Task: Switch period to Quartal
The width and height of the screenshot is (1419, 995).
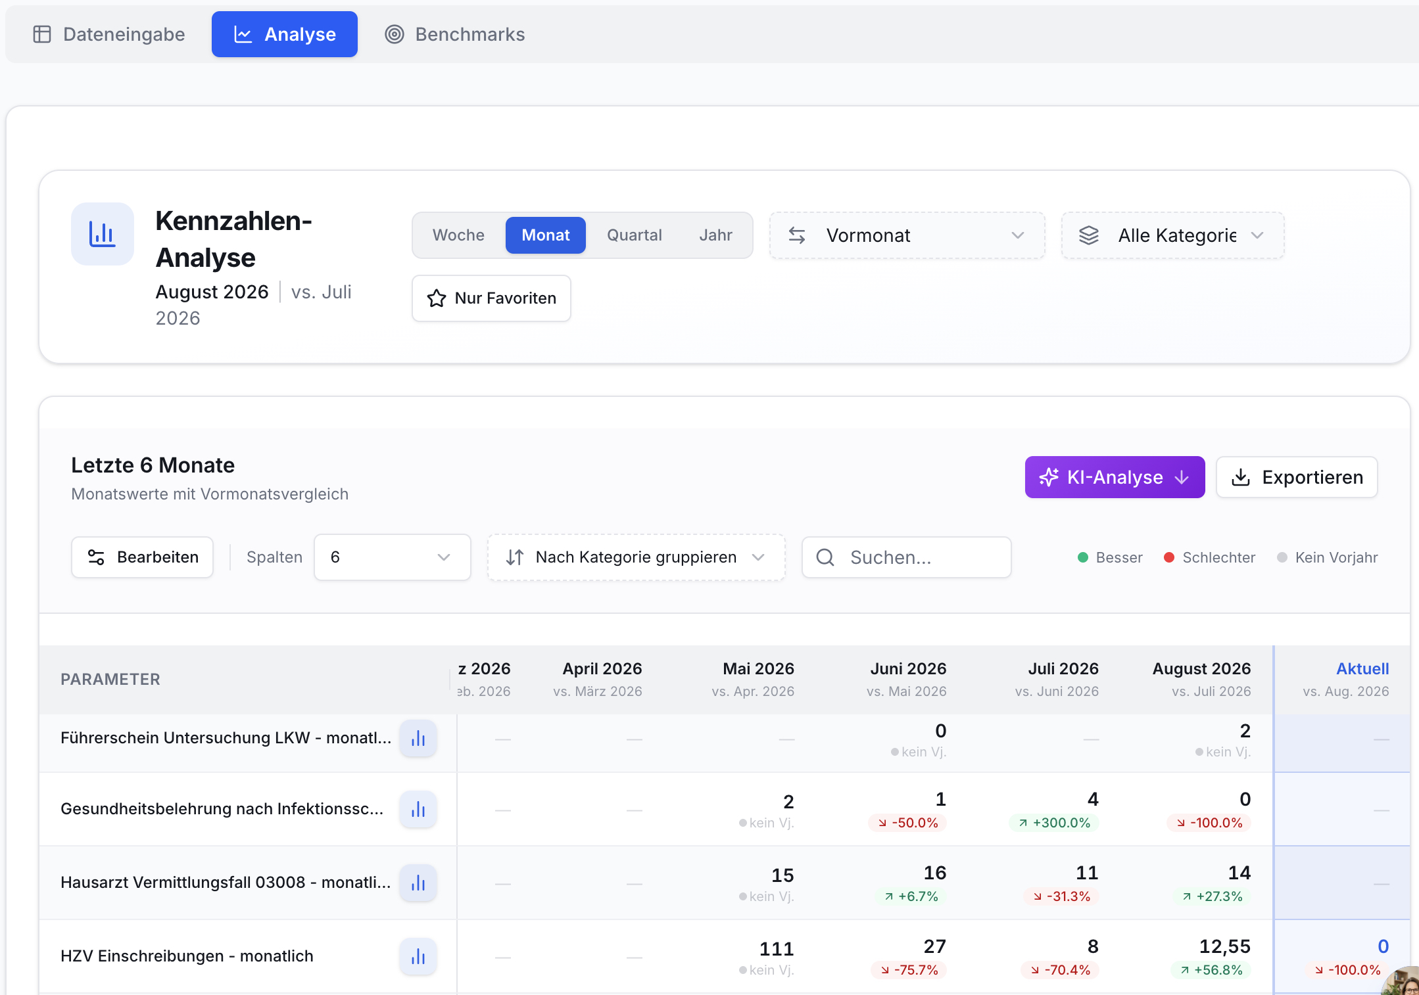Action: 635,235
